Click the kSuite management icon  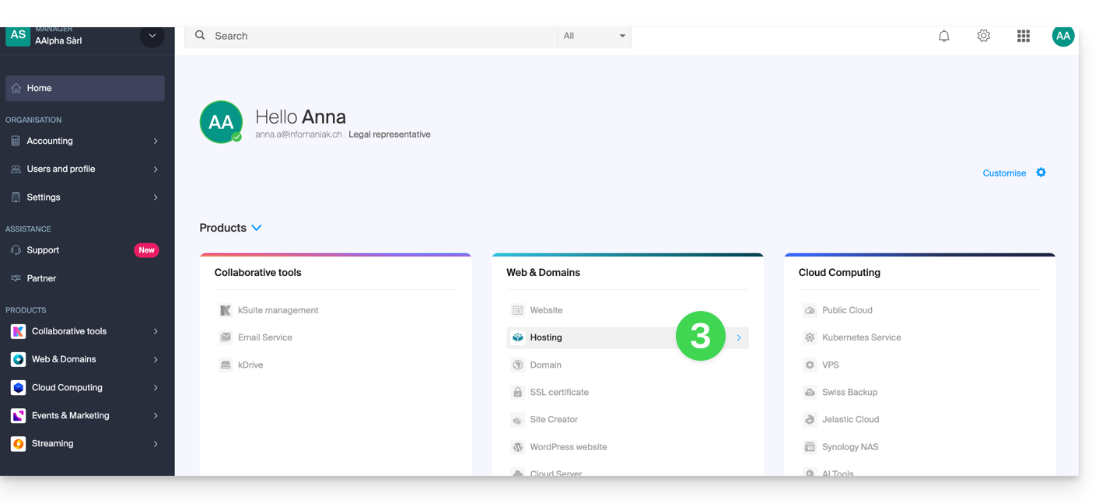coord(226,310)
